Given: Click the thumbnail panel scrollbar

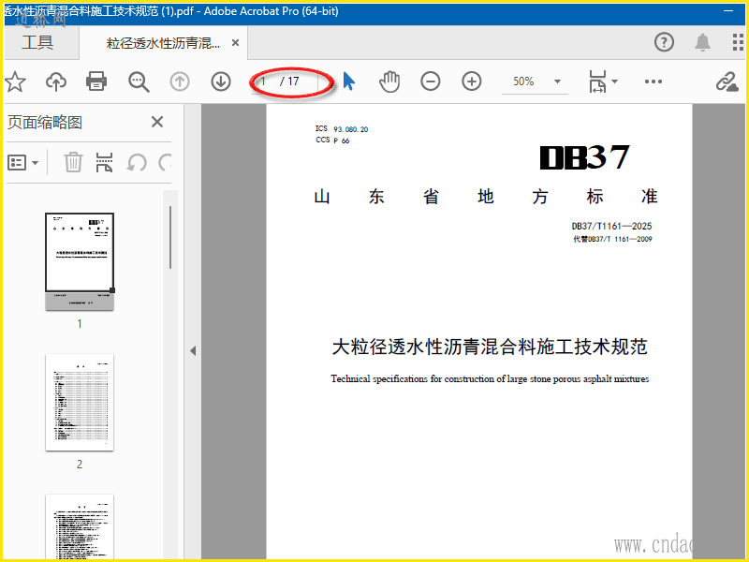Looking at the screenshot, I should click(170, 238).
